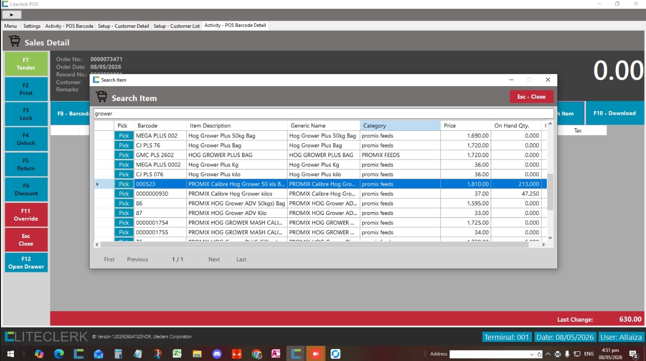Open Microsoft Edge from the taskbar
The image size is (646, 361).
pos(59,354)
